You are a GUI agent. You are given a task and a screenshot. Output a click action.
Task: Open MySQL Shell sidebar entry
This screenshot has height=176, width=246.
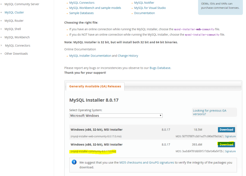pos(13,29)
